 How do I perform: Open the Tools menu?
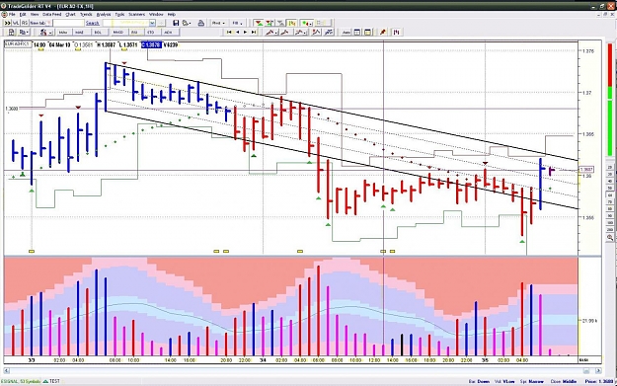click(119, 14)
